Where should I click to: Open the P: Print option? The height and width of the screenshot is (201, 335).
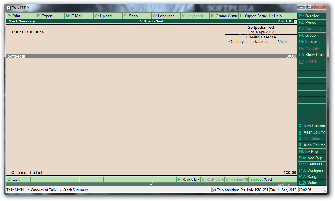tap(21, 16)
